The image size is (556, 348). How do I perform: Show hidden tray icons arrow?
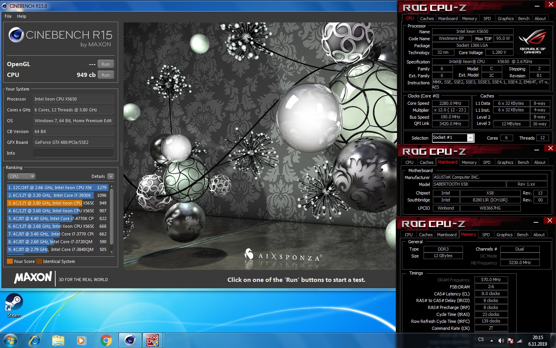[492, 341]
